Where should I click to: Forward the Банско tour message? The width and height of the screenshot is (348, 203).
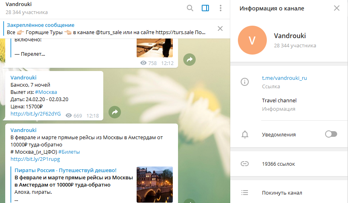tap(115, 112)
